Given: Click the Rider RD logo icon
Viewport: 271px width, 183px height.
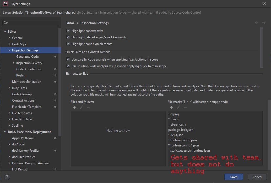Looking at the screenshot, I should (x=5, y=4).
